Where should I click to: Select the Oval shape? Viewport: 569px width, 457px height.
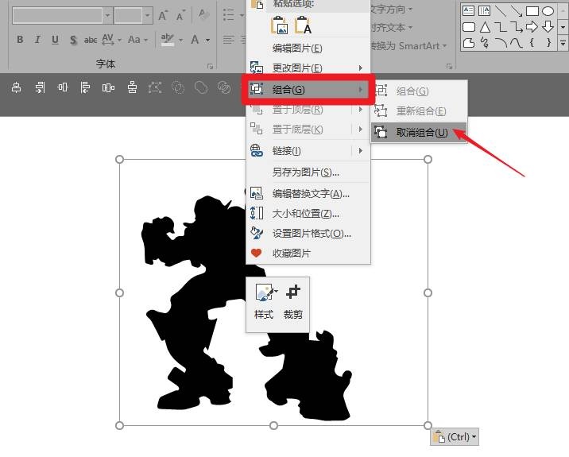pyautogui.click(x=548, y=11)
